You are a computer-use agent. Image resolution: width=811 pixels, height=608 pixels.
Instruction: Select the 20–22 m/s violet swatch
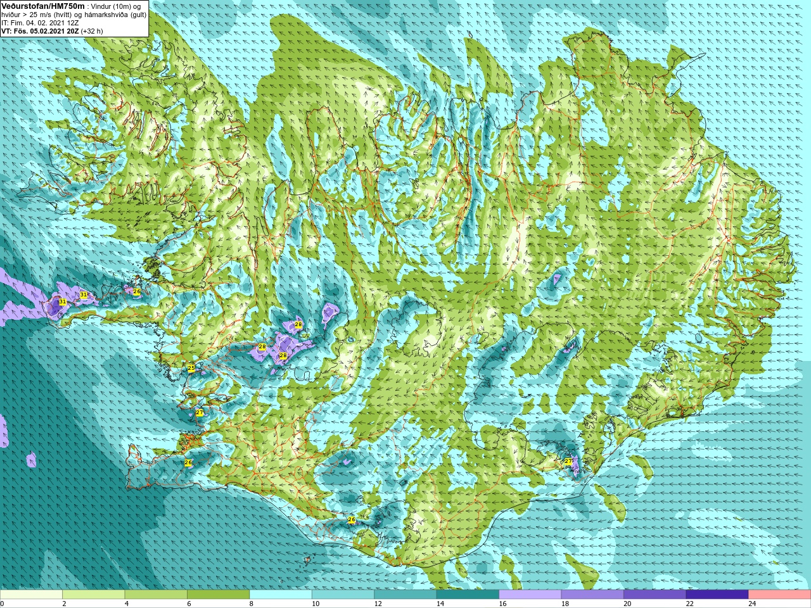tap(655, 595)
